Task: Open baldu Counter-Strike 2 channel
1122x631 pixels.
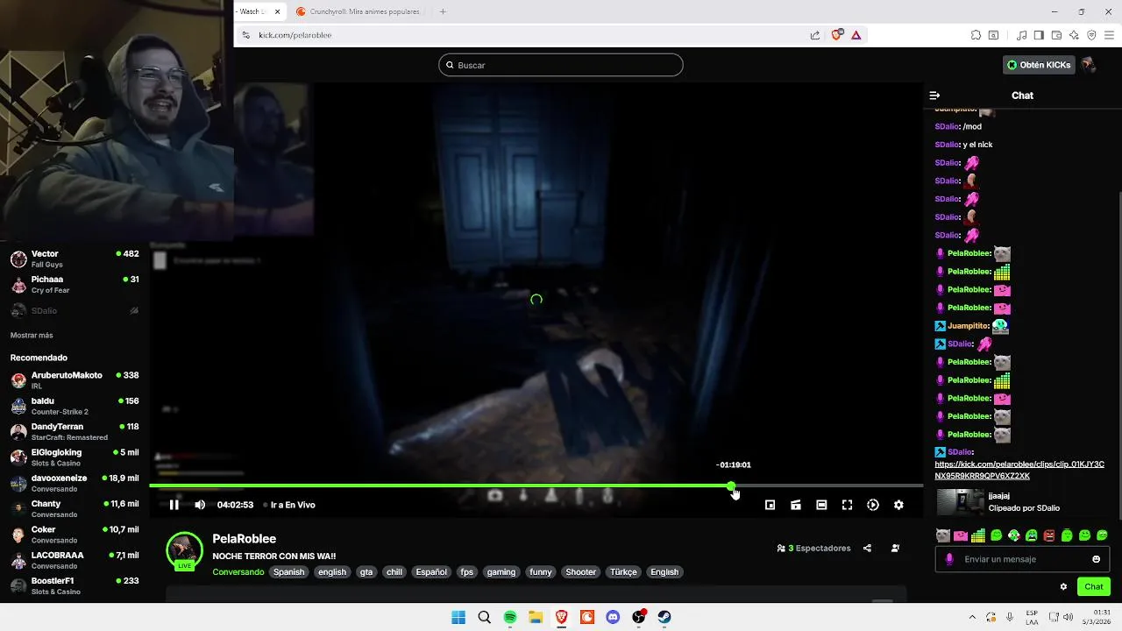Action: (75, 406)
